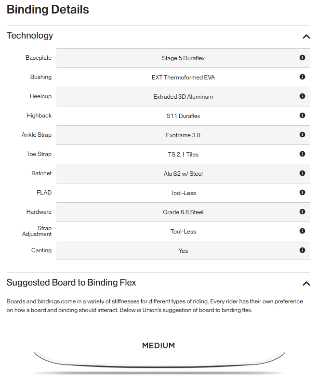
Task: Click the Binding Details title
Action: click(x=48, y=9)
